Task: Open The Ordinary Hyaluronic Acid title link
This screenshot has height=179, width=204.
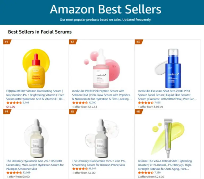Action: click(x=35, y=165)
